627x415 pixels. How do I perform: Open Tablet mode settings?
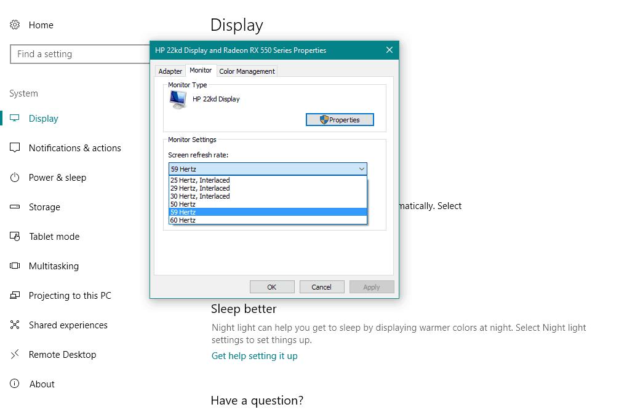tap(54, 237)
